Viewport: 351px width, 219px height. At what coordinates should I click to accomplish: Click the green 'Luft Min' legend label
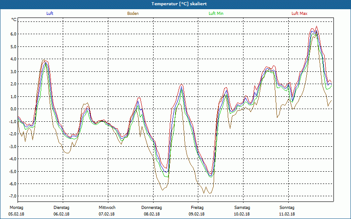(216, 14)
